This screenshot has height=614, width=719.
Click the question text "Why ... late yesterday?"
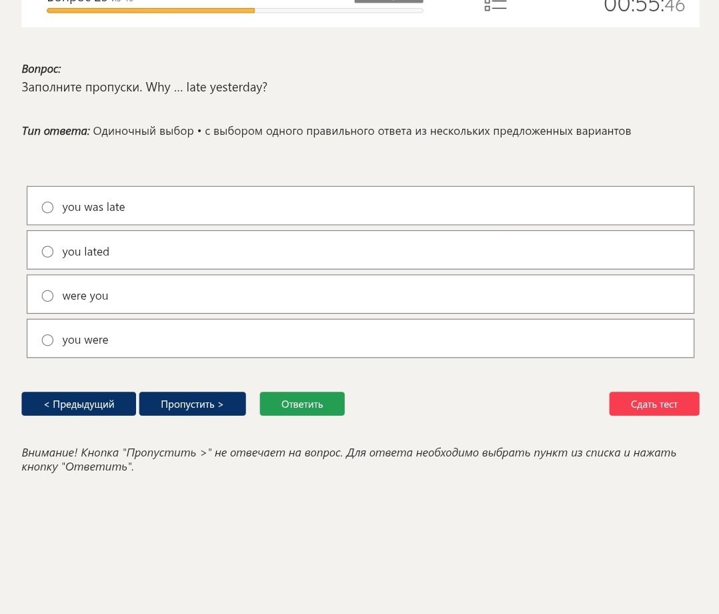coord(206,87)
